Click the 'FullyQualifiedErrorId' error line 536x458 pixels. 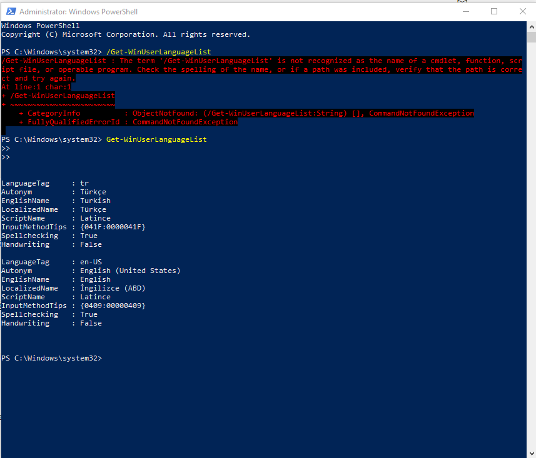click(x=128, y=122)
